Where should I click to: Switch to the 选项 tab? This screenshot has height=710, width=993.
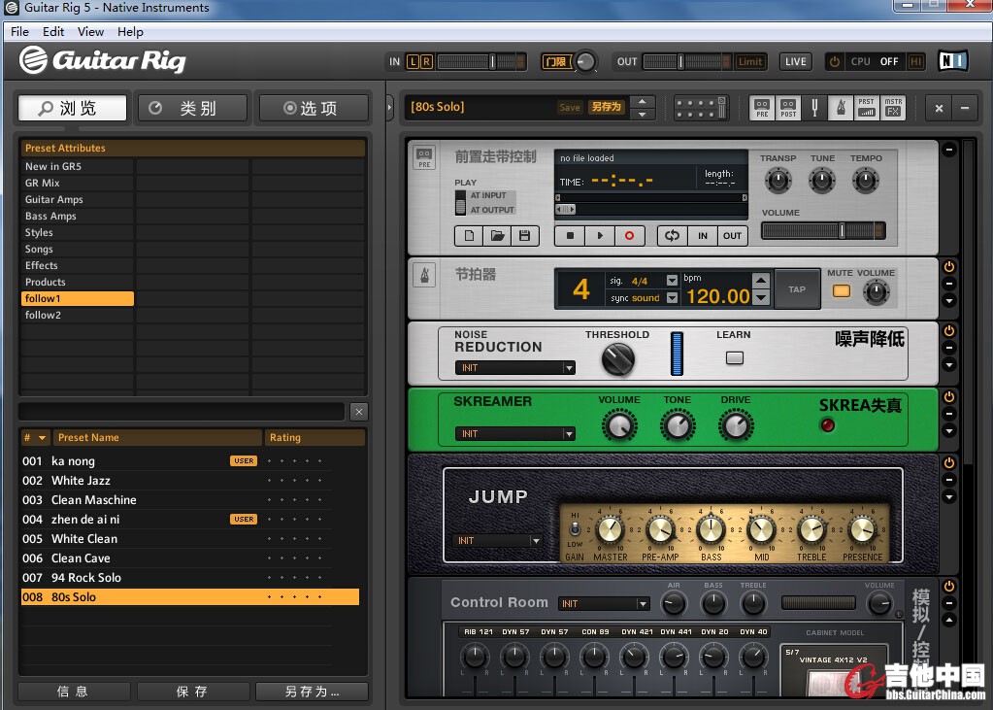pyautogui.click(x=314, y=108)
